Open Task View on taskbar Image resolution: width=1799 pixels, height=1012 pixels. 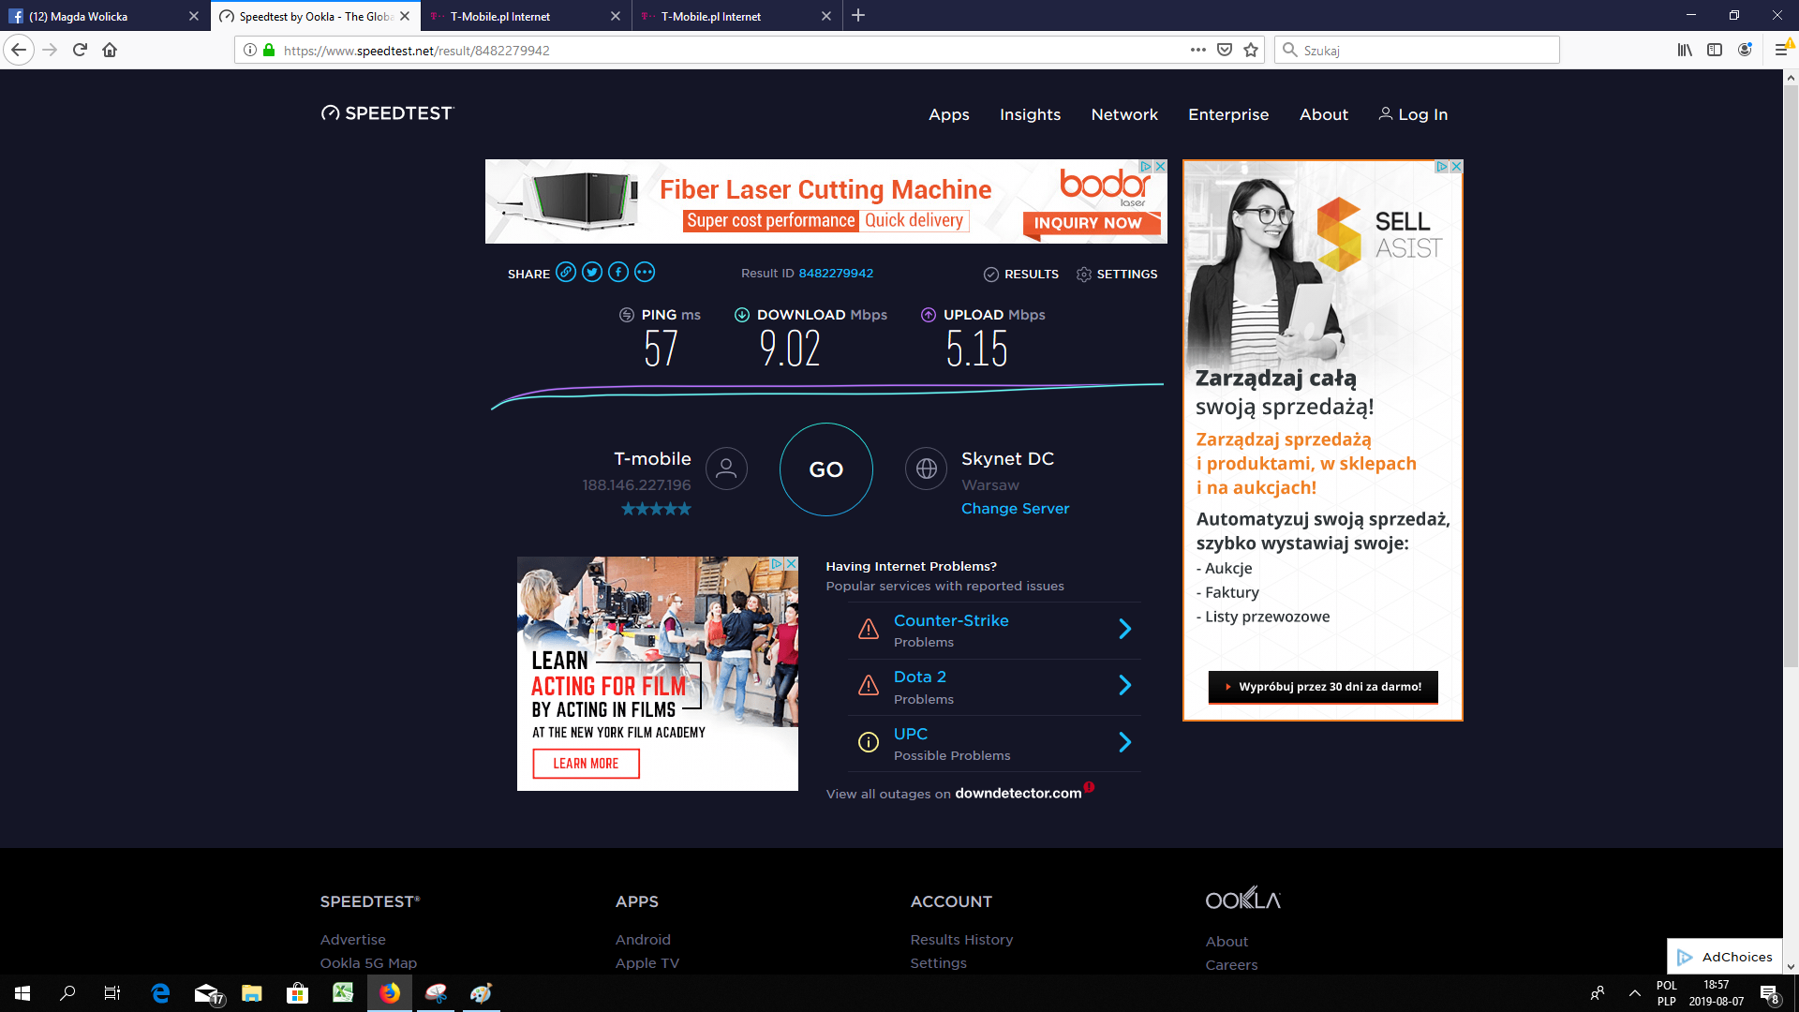pos(112,993)
